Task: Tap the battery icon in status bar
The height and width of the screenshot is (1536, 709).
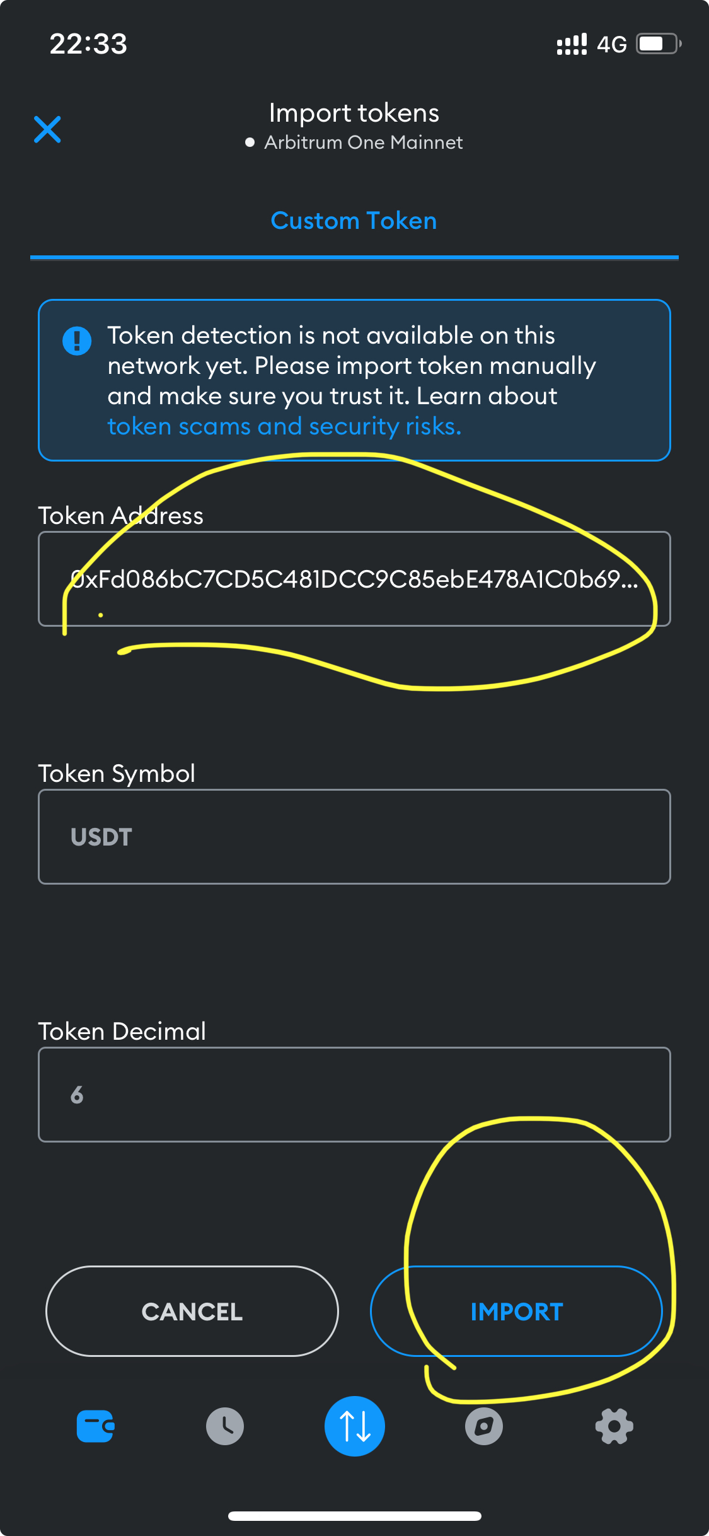Action: (x=657, y=44)
